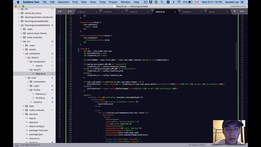Open the Wi-Fi status menu
261x147 pixels.
coord(179,2)
